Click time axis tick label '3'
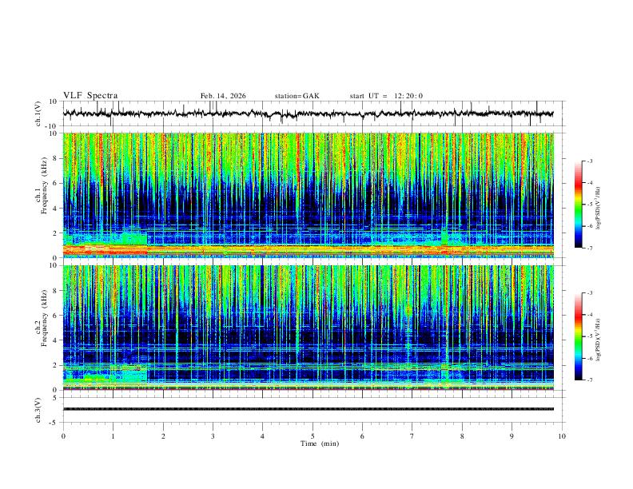This screenshot has height=489, width=633. (x=213, y=436)
